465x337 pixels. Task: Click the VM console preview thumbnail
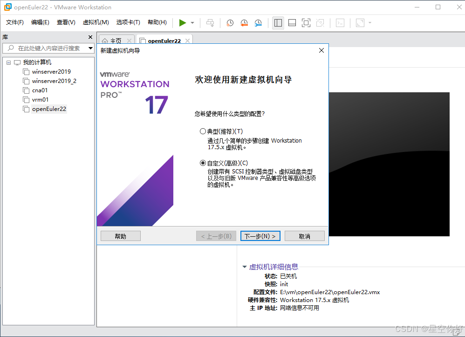pyautogui.click(x=389, y=164)
